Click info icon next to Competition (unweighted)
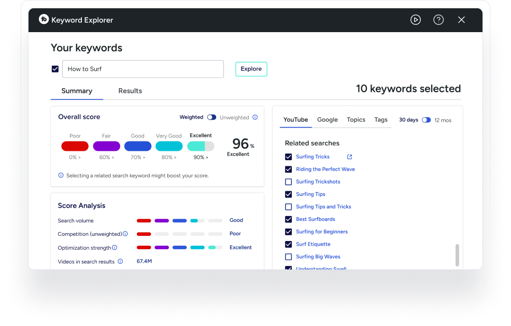The height and width of the screenshot is (326, 511). [x=125, y=234]
